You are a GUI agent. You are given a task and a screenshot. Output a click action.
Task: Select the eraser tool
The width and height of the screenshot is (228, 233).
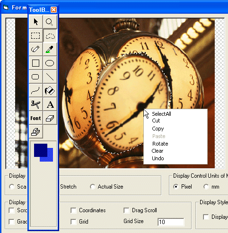click(50, 118)
